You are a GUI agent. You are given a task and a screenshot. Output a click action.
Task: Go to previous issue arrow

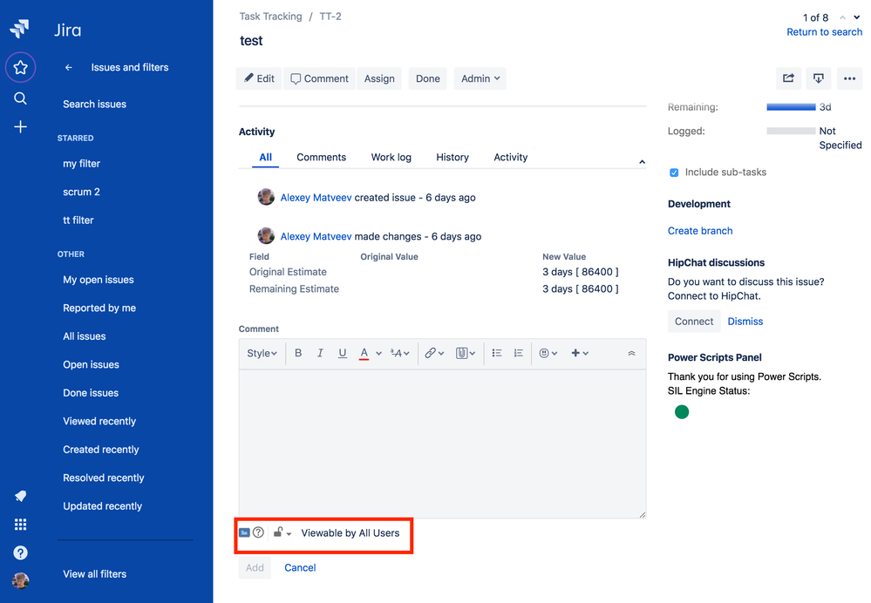tap(843, 17)
